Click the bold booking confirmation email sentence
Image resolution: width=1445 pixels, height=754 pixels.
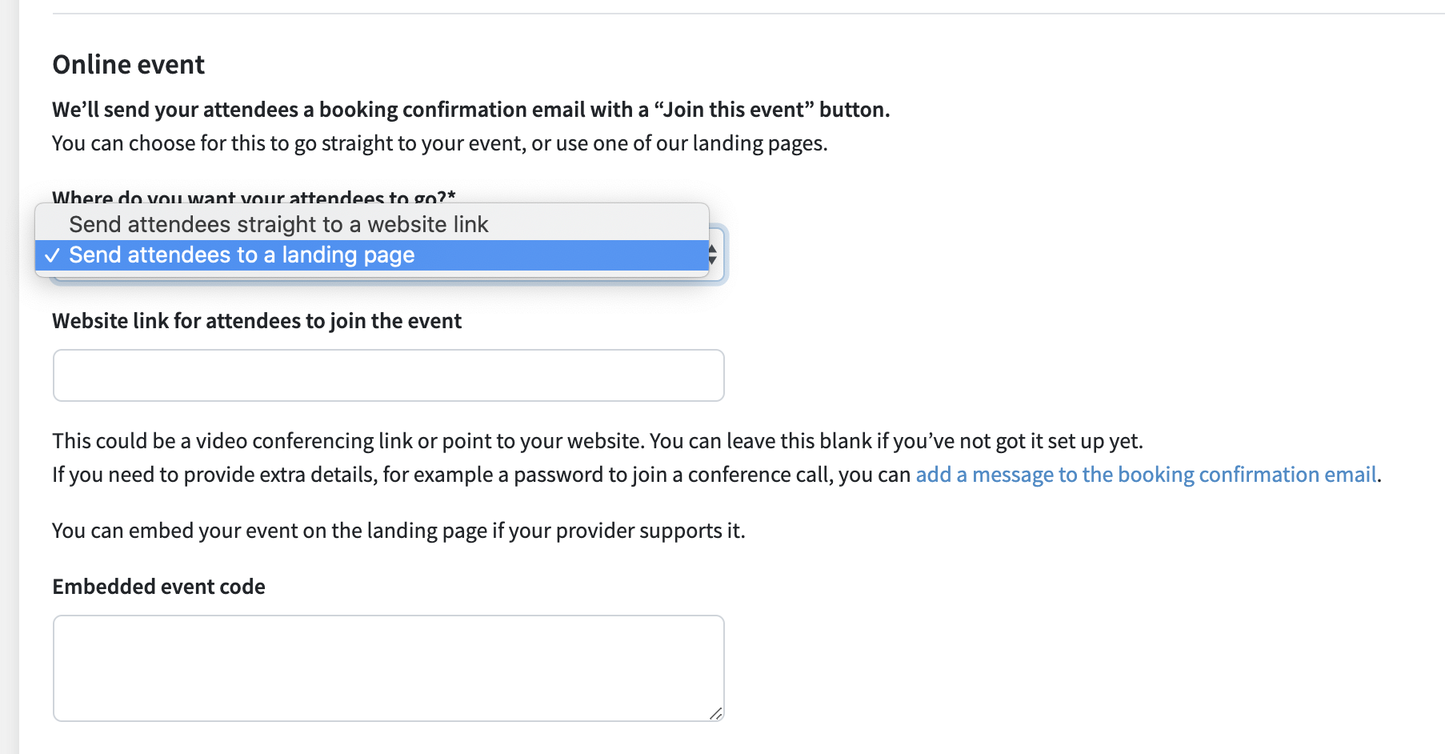click(x=470, y=110)
